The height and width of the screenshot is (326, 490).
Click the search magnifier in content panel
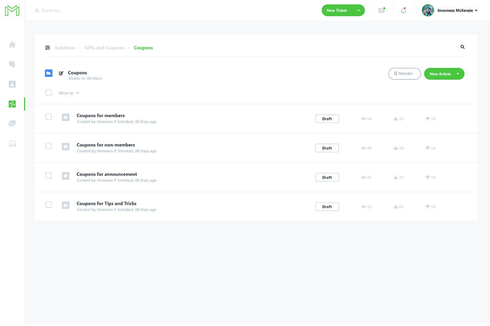(462, 47)
